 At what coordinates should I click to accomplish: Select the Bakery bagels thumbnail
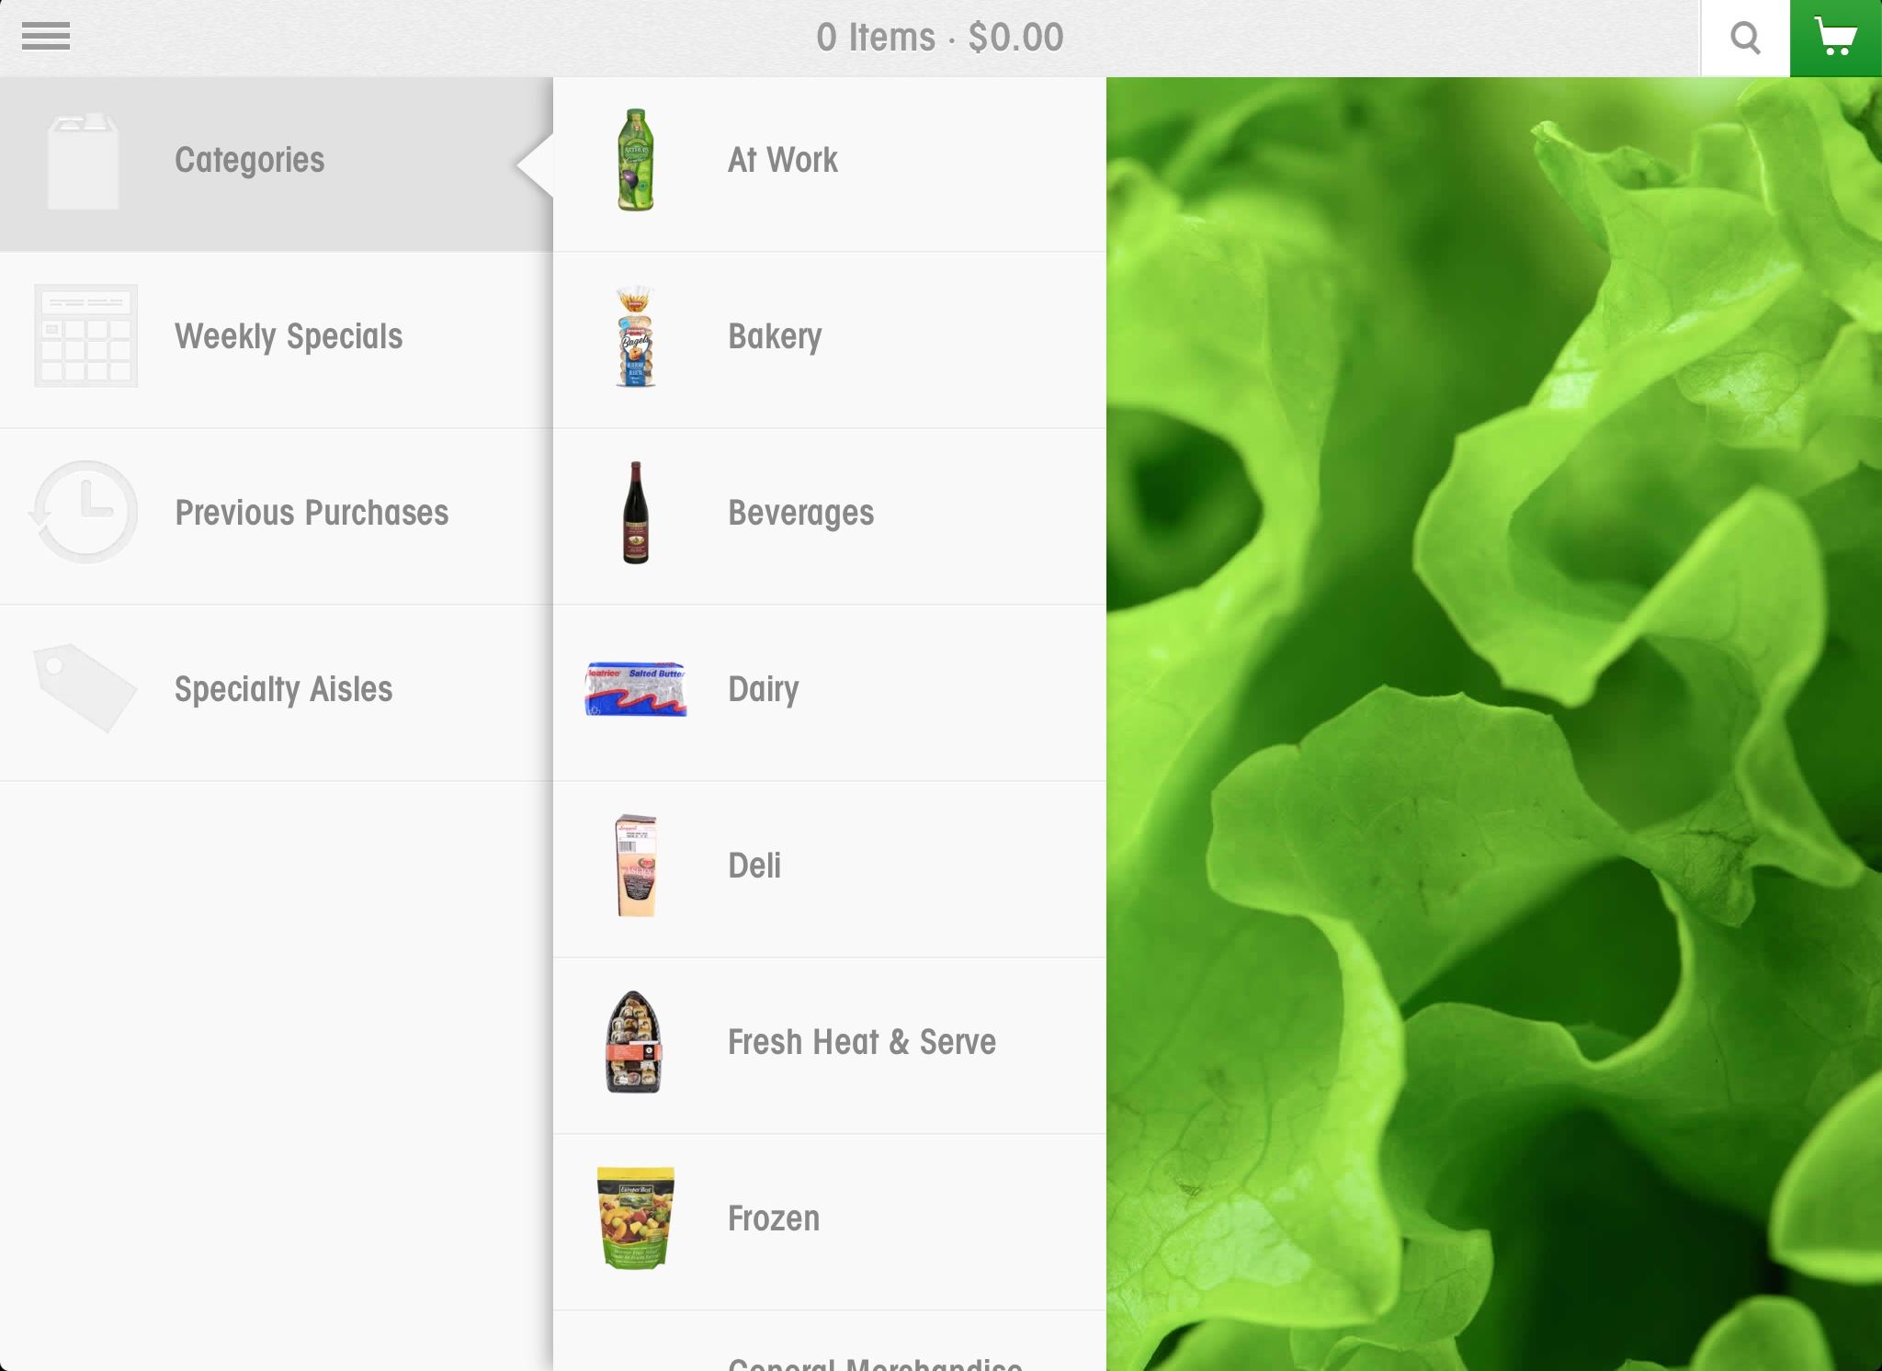[635, 336]
